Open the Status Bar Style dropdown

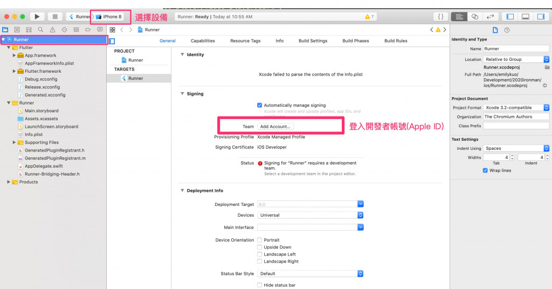[310, 273]
